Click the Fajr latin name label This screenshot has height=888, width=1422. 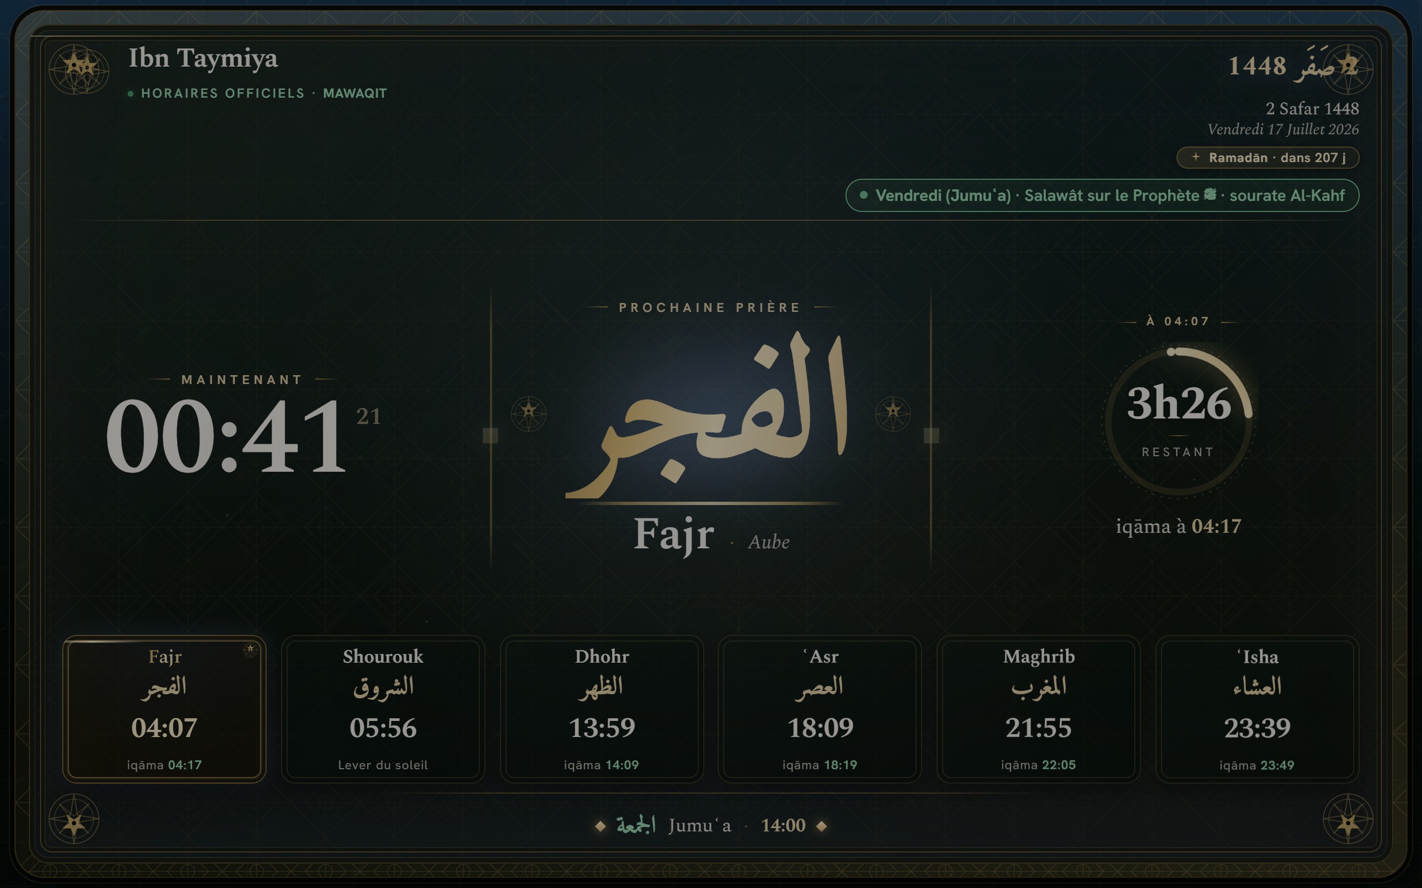tap(673, 534)
